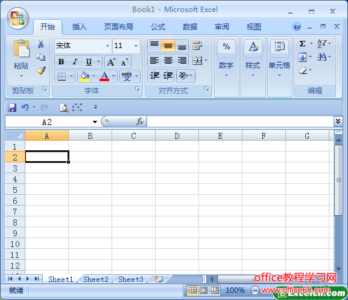
Task: Switch to Page Layout view button
Action: [203, 290]
